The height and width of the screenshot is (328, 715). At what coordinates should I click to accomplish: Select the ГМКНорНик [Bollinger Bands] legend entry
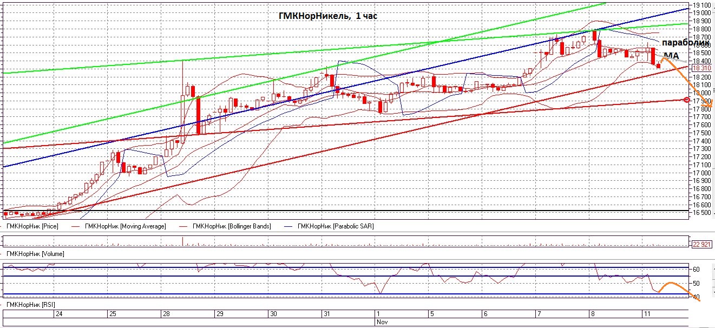click(232, 226)
